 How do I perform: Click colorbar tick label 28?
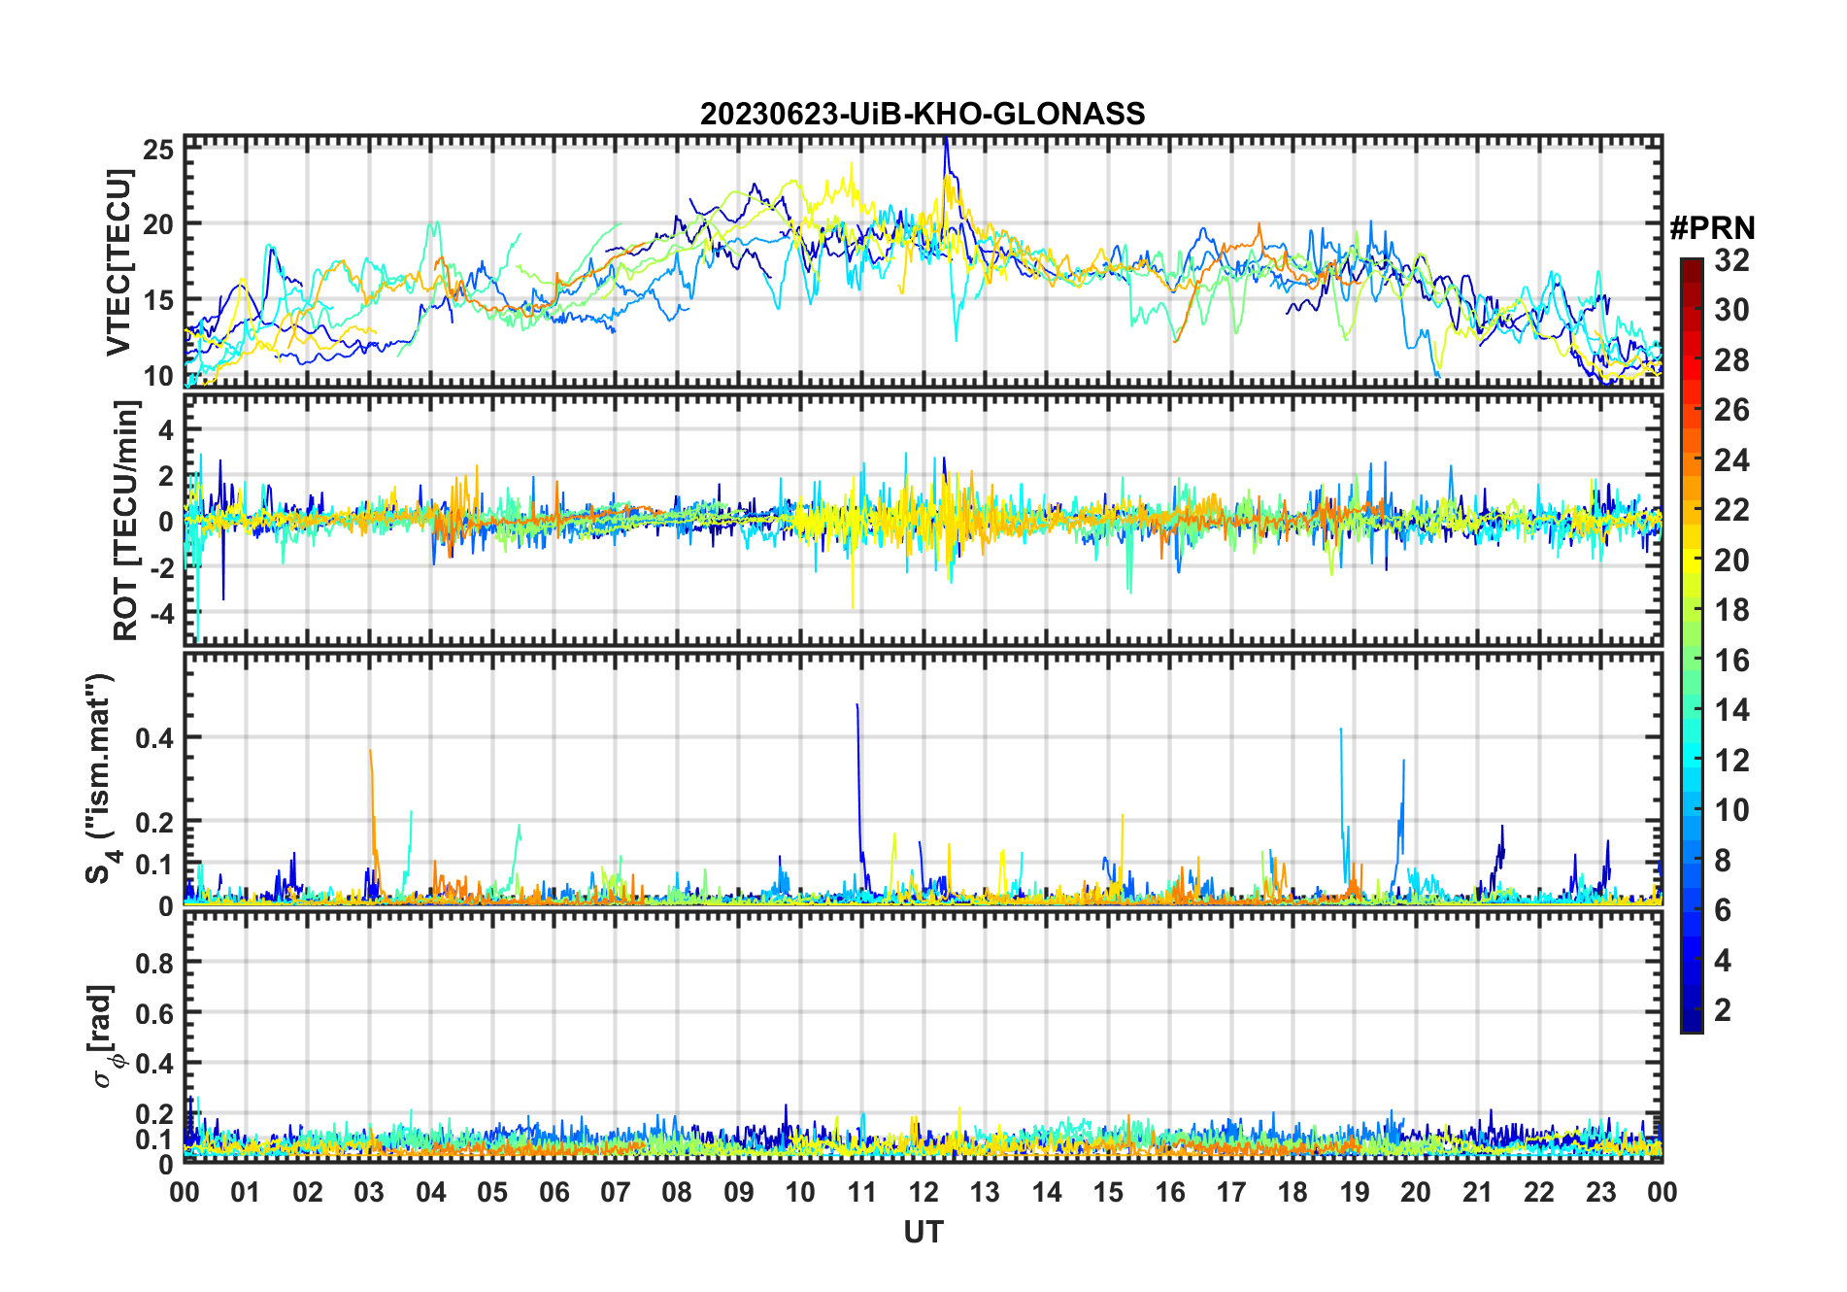pyautogui.click(x=1731, y=360)
